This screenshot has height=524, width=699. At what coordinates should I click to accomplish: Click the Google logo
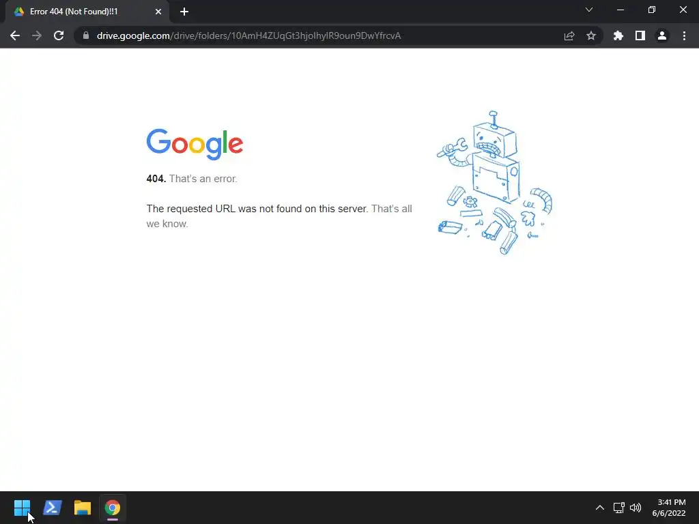click(x=195, y=144)
